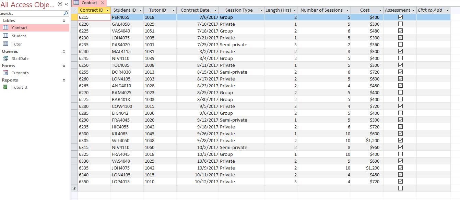This screenshot has height=200, width=460.
Task: Click the StartDate query icon
Action: click(x=5, y=59)
